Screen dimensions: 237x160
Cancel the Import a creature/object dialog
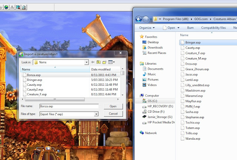(113, 114)
